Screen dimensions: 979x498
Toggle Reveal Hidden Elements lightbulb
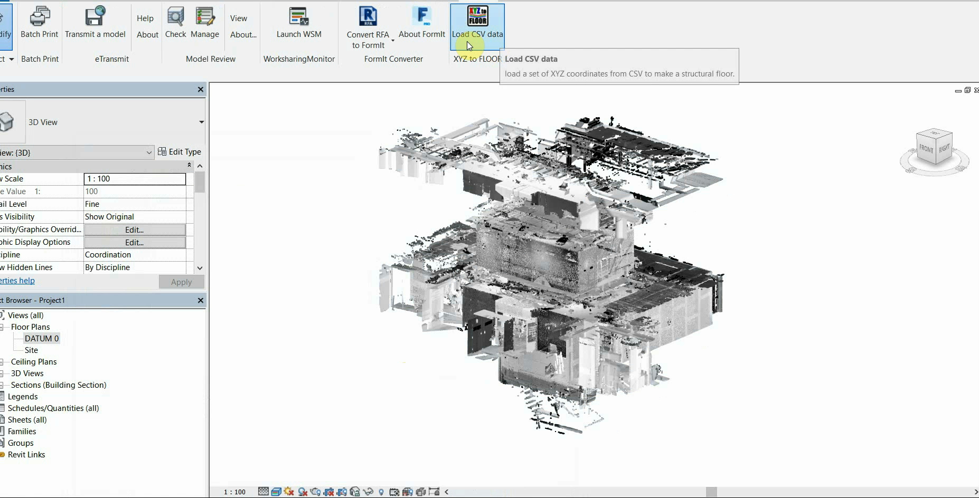(x=381, y=491)
